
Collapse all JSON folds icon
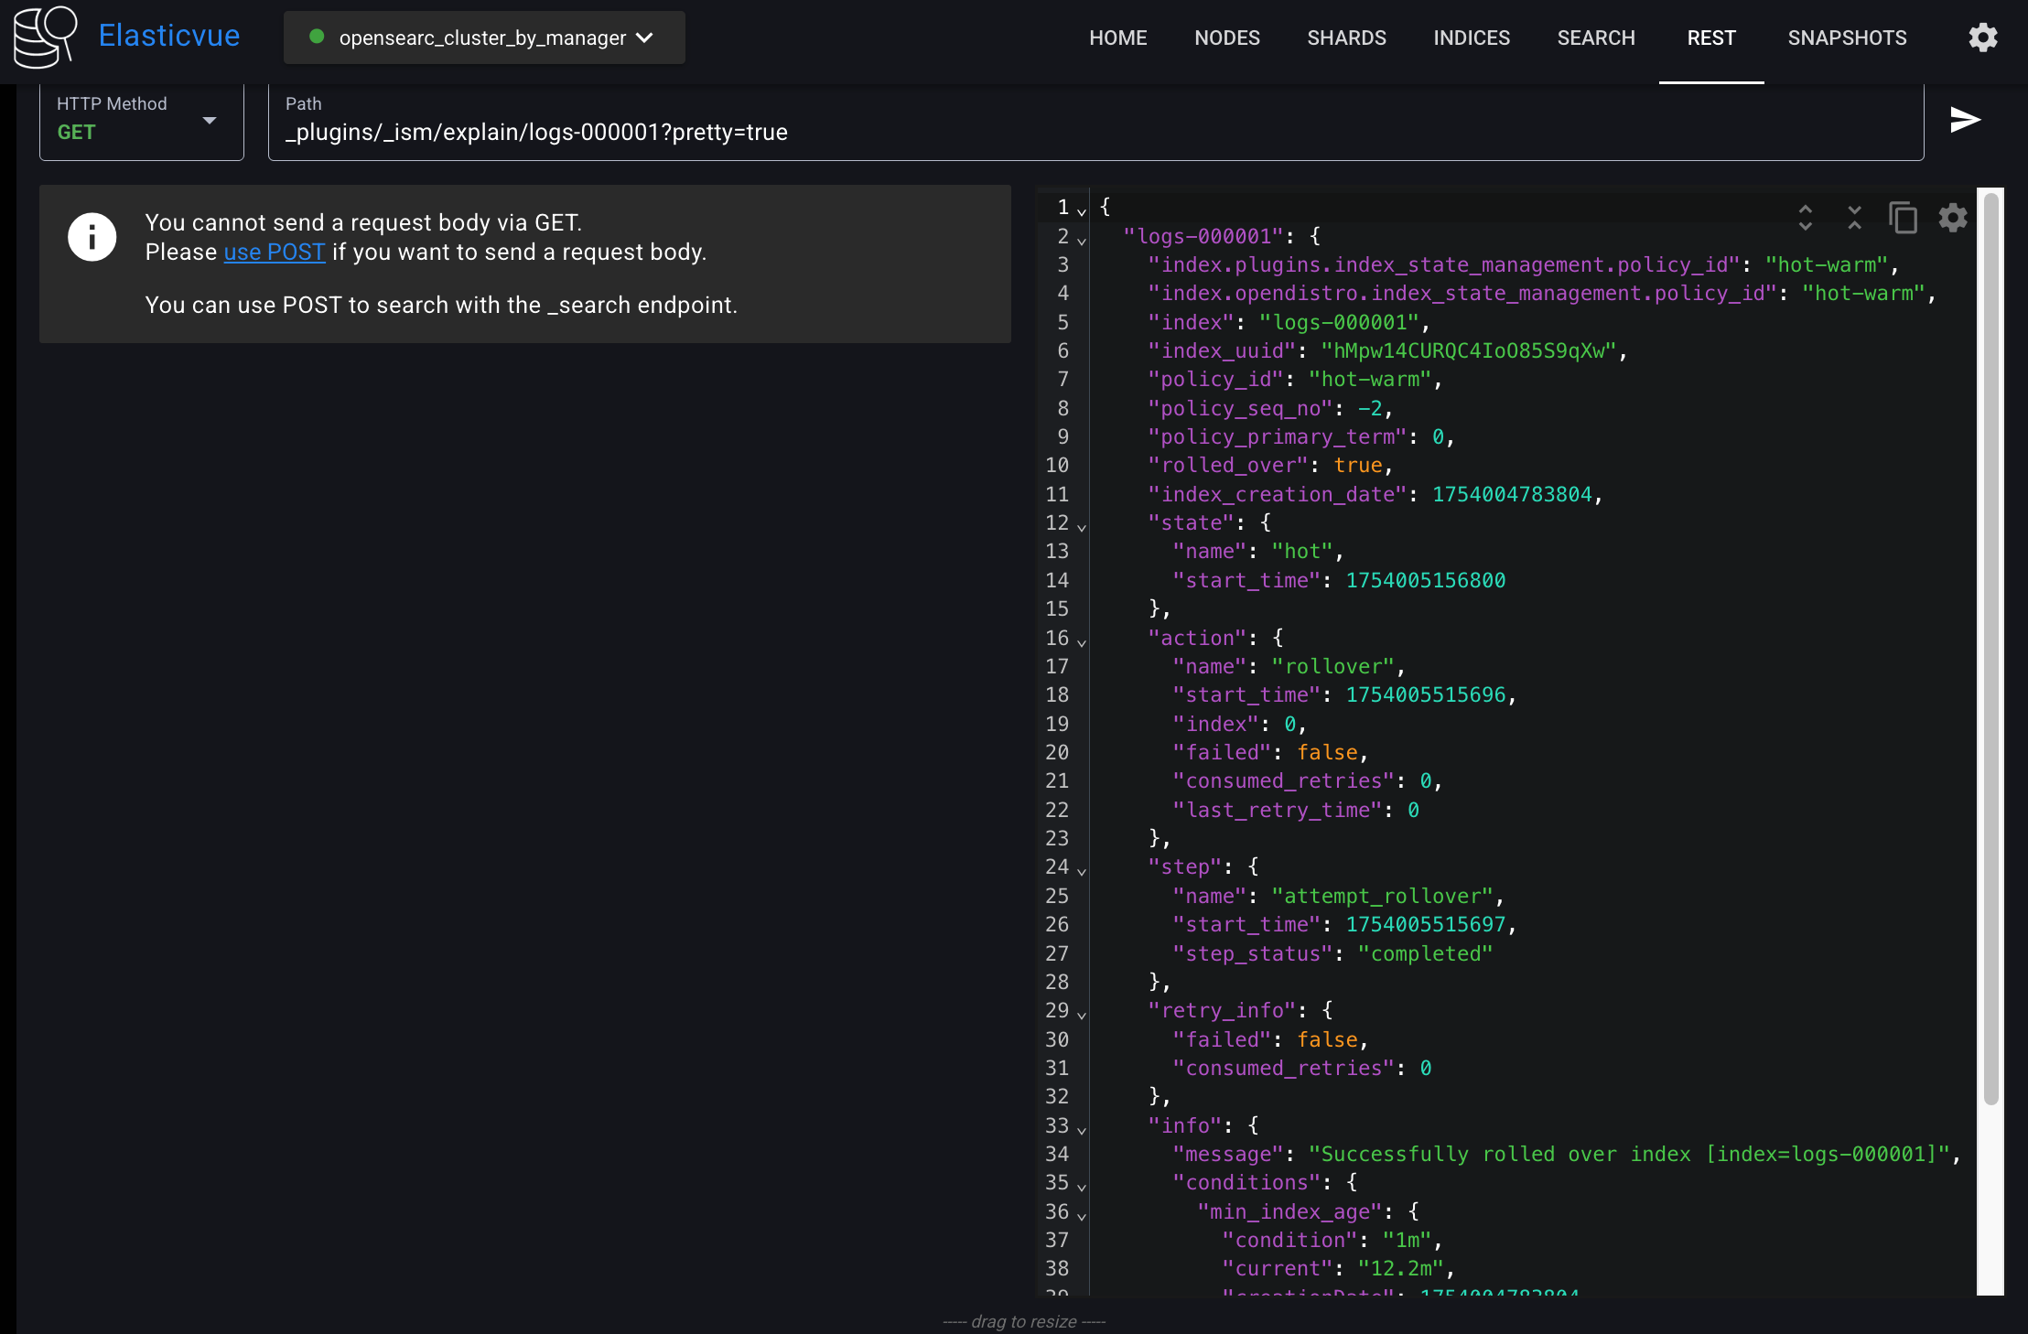[x=1854, y=218]
